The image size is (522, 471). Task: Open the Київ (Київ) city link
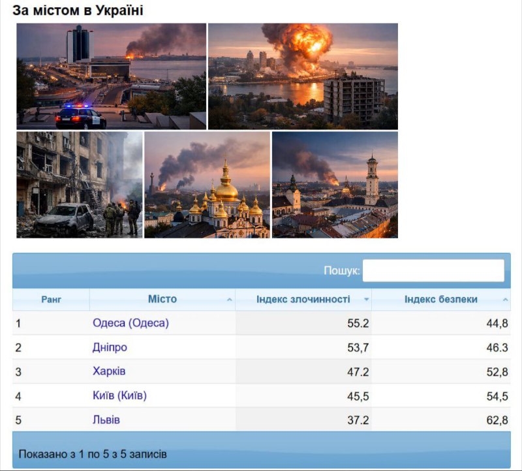coord(119,396)
